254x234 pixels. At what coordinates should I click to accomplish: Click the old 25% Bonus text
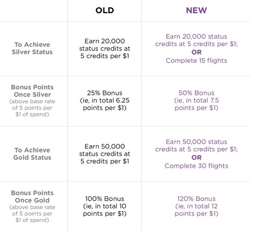pos(105,93)
